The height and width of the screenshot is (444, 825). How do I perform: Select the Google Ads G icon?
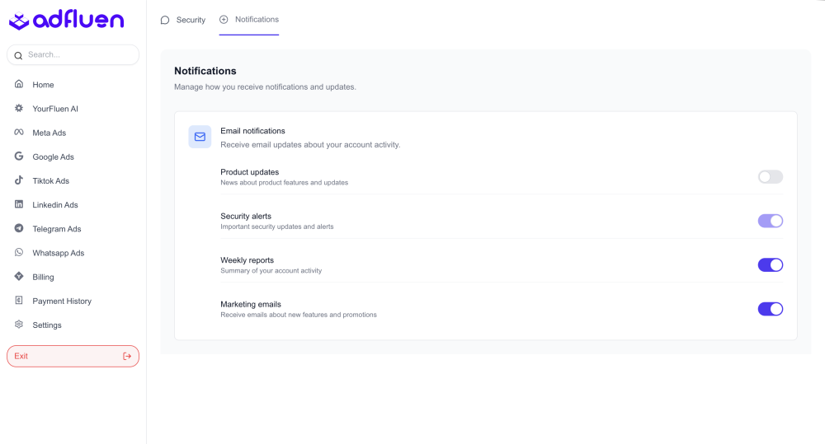(x=19, y=157)
